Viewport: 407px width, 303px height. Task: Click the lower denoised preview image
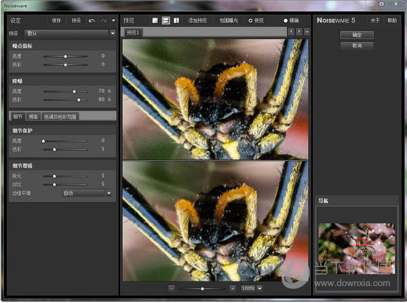[216, 221]
